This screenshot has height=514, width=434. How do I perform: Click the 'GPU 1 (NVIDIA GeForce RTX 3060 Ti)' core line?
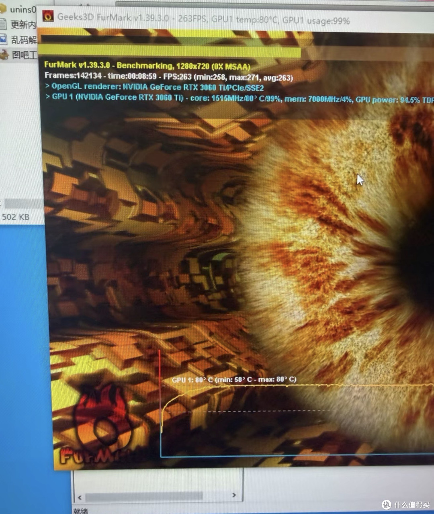(x=240, y=98)
